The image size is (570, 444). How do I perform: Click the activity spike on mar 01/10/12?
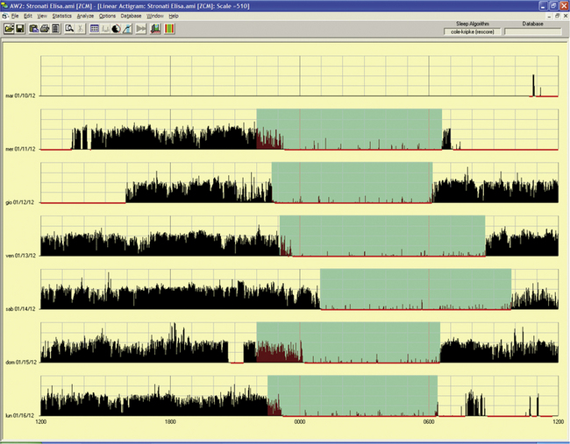533,85
